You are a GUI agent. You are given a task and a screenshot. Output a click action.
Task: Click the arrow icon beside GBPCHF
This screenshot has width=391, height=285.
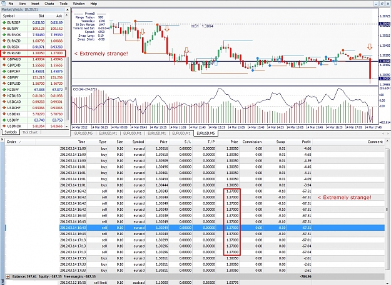pyautogui.click(x=4, y=71)
